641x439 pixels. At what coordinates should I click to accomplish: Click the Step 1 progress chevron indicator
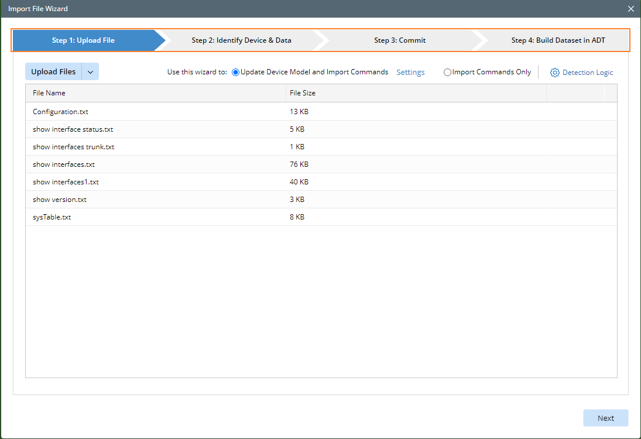click(85, 40)
